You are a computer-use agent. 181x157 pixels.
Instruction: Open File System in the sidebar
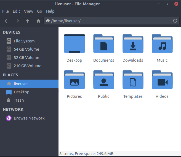click(x=24, y=41)
